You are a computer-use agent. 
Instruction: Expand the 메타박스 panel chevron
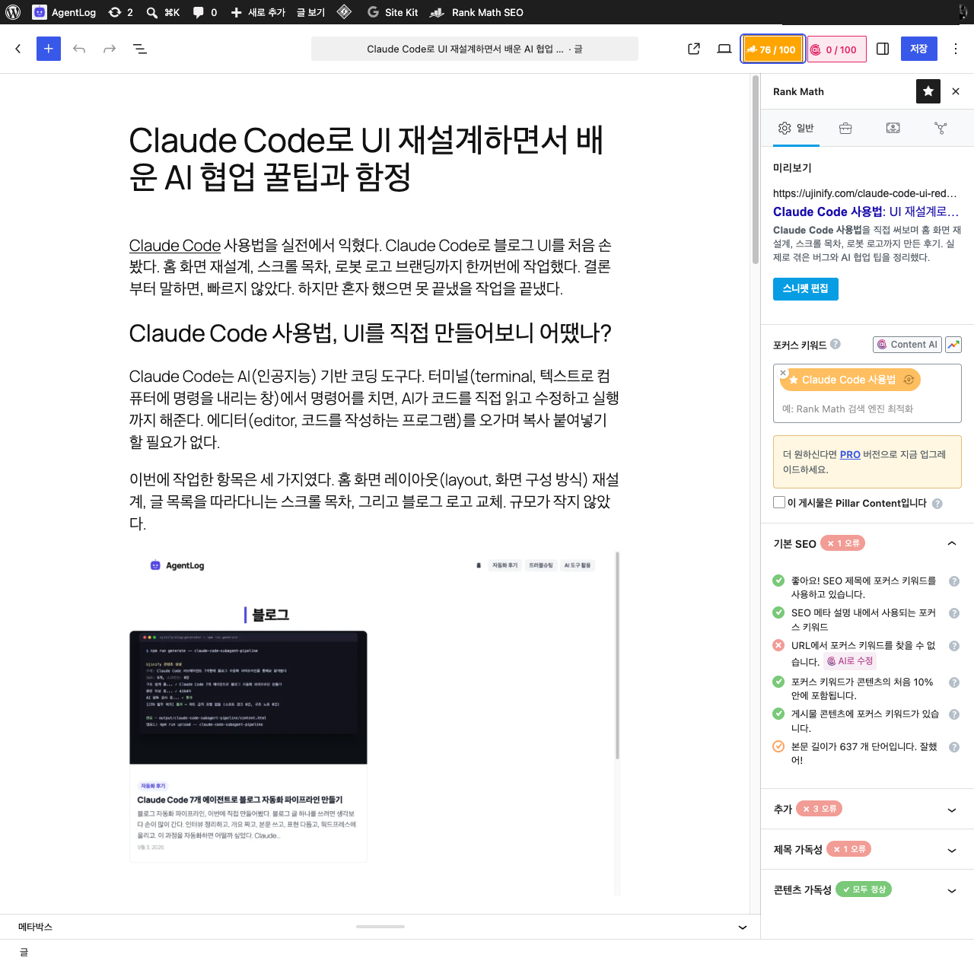pos(743,927)
